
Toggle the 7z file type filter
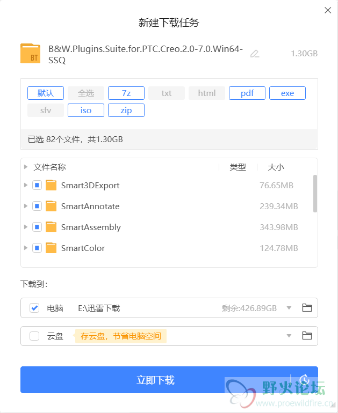coord(126,93)
